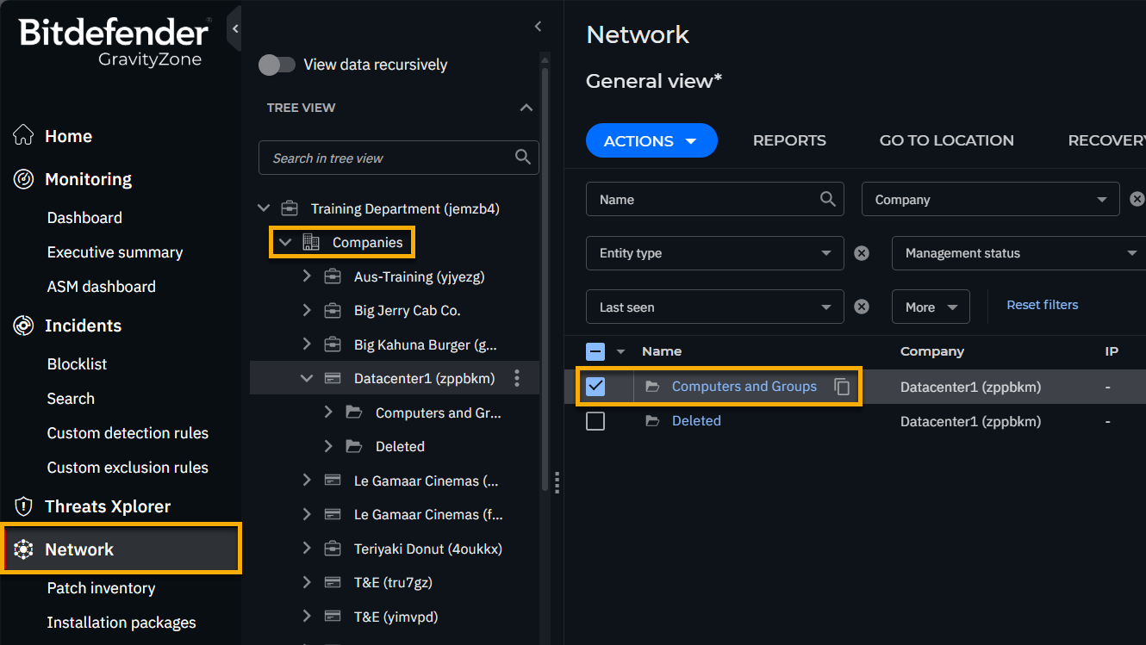The width and height of the screenshot is (1146, 645).
Task: Expand the Big Jerry Cab Co. tree node
Action: [x=307, y=311]
